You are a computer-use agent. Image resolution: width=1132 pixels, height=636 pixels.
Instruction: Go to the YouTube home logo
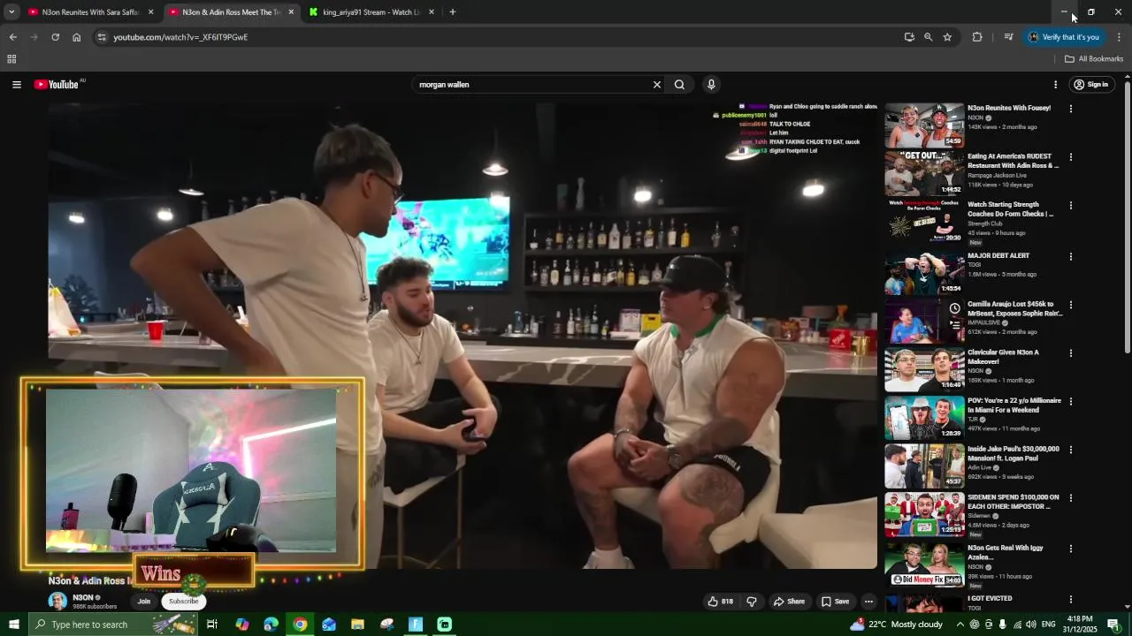(57, 85)
